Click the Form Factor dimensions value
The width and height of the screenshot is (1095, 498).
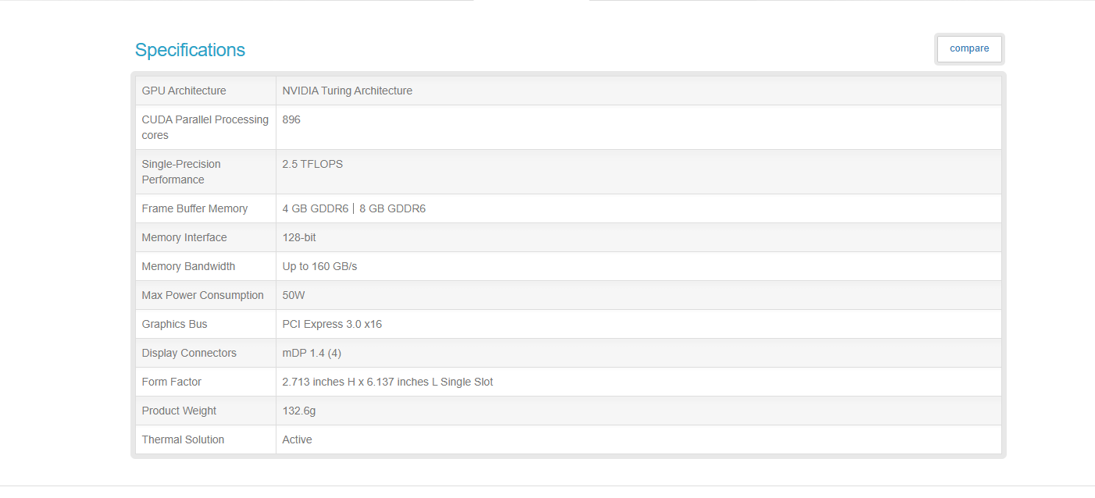coord(387,382)
